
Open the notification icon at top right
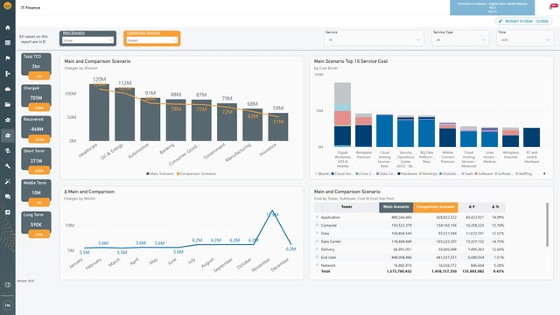coord(553,6)
